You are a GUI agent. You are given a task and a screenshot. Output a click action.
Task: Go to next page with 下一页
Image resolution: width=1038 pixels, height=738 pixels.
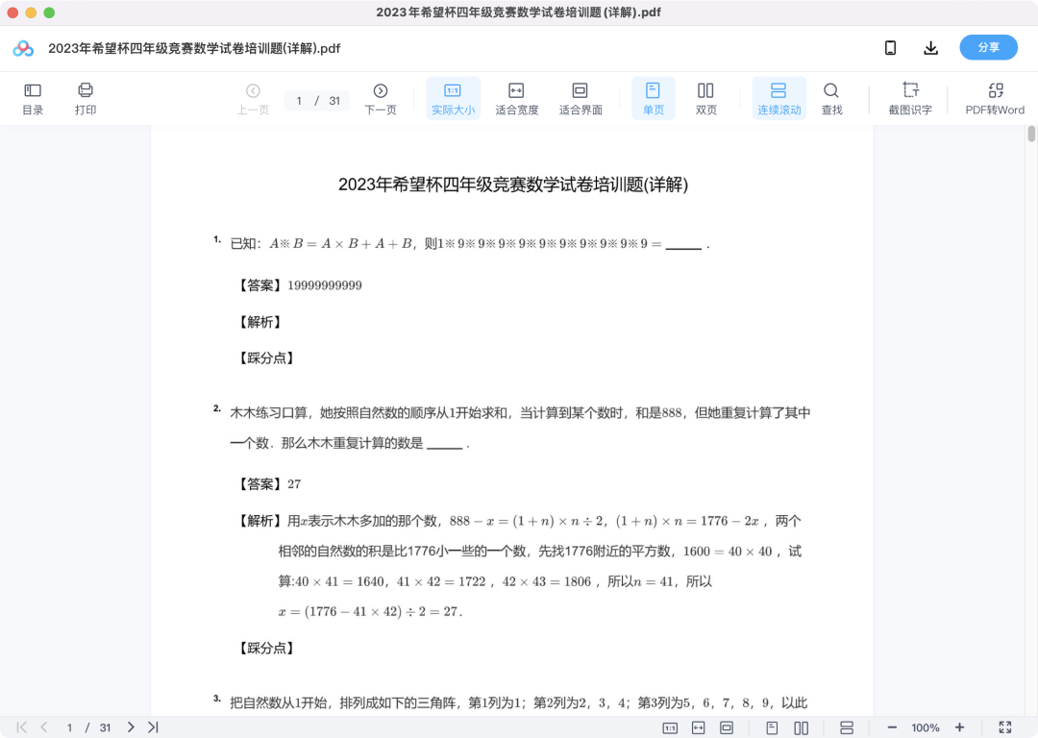(380, 99)
